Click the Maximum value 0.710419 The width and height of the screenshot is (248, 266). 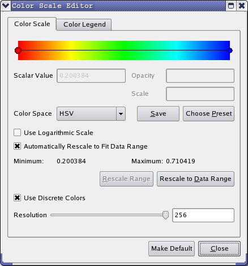181,161
